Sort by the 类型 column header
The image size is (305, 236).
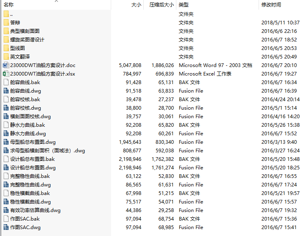217,4
